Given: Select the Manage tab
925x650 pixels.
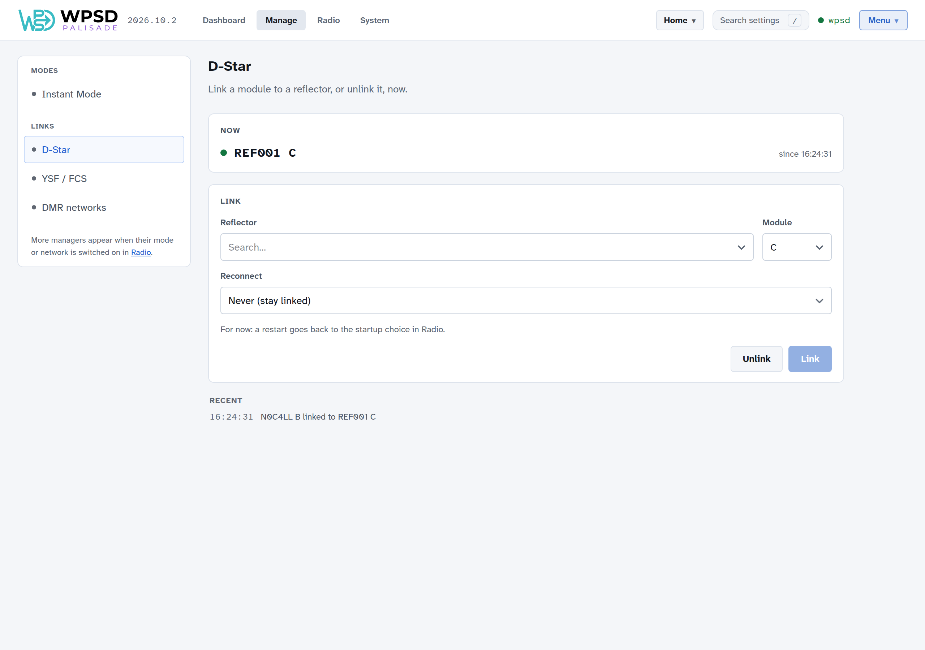Looking at the screenshot, I should tap(281, 20).
